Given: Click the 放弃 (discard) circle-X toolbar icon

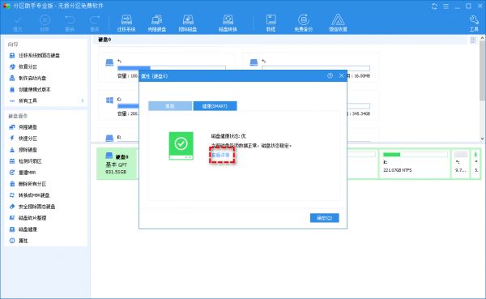Looking at the screenshot, I should click(x=45, y=23).
